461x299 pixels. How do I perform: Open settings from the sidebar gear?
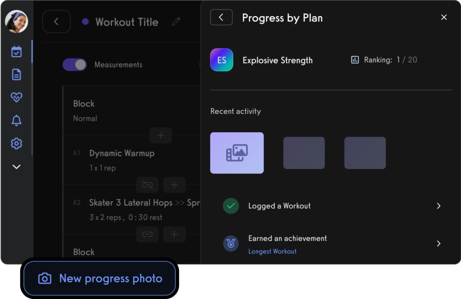16,143
